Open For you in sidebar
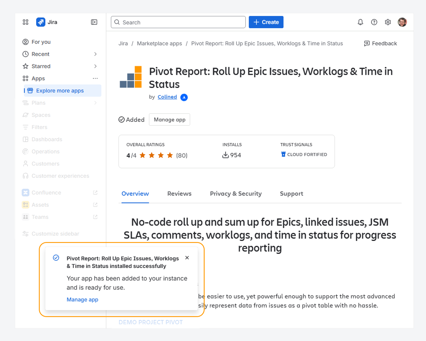This screenshot has width=426, height=341. tap(60, 42)
